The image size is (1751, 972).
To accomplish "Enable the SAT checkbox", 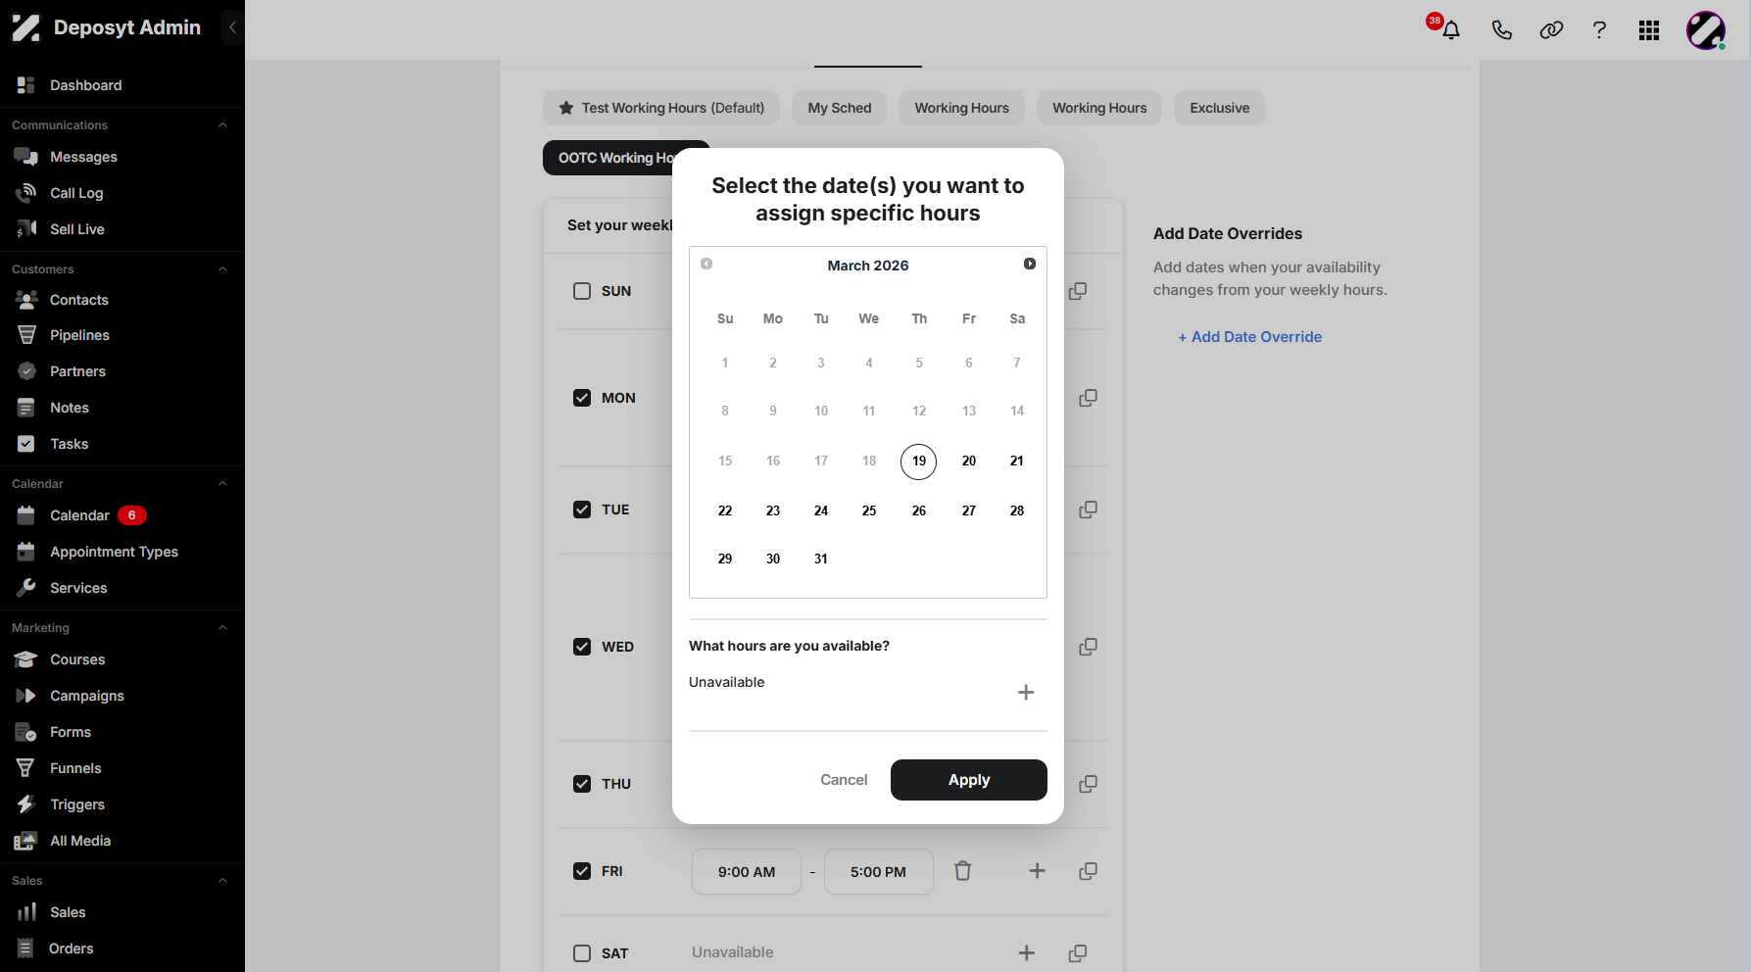I will (x=582, y=953).
